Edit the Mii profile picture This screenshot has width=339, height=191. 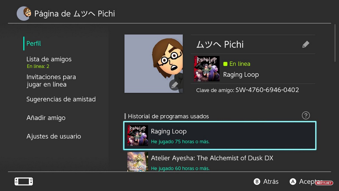tap(175, 85)
